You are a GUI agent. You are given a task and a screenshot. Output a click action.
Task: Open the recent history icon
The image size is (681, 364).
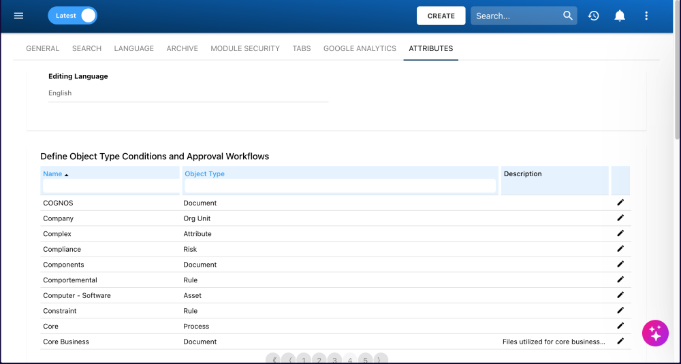click(x=593, y=16)
